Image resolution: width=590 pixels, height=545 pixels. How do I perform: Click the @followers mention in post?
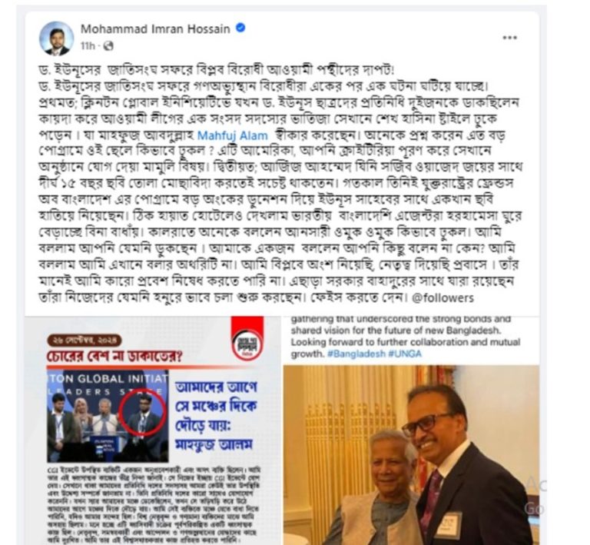pos(442,298)
